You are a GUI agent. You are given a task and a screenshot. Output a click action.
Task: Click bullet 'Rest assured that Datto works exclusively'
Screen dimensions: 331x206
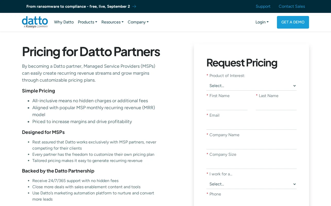[94, 145]
